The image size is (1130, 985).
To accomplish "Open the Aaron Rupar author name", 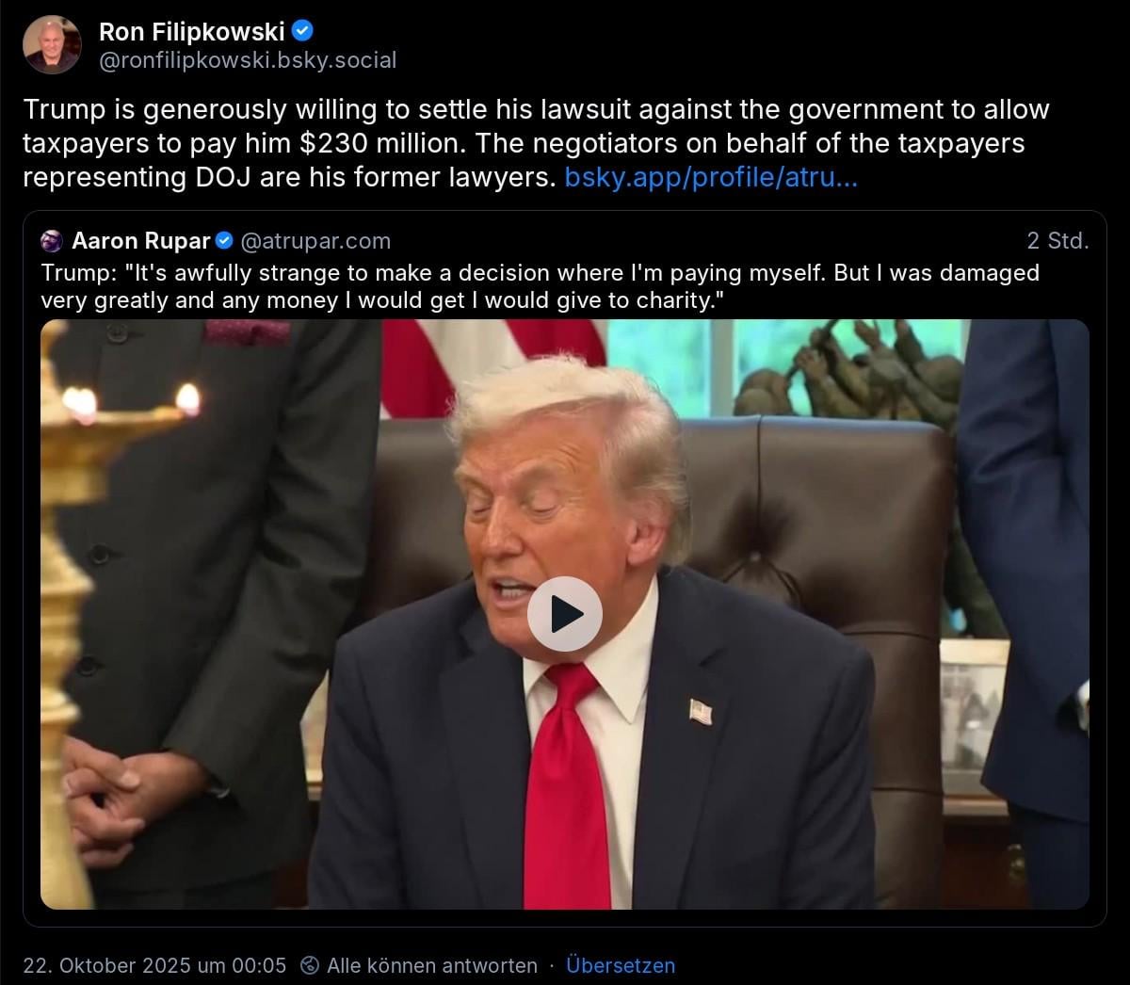I will pos(141,241).
